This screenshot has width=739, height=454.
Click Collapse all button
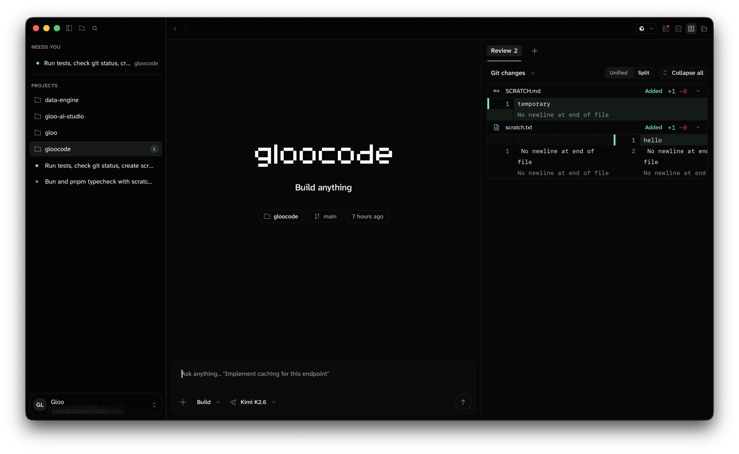(683, 73)
